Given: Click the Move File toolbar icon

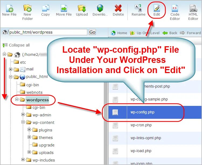Looking at the screenshot, I should pyautogui.click(x=64, y=8).
